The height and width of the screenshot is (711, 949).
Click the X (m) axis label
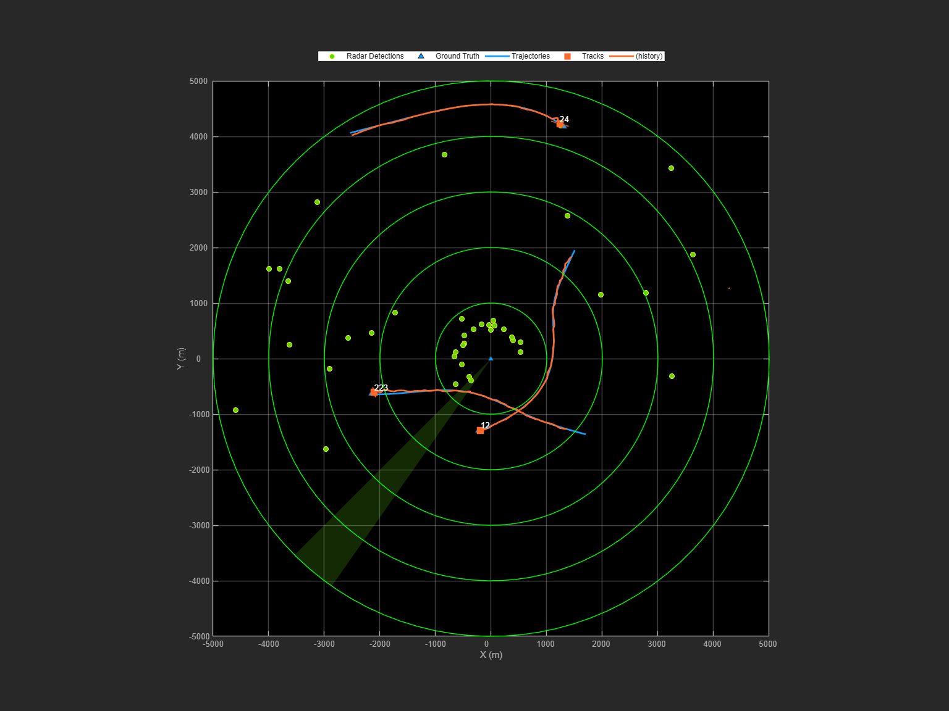(x=491, y=654)
